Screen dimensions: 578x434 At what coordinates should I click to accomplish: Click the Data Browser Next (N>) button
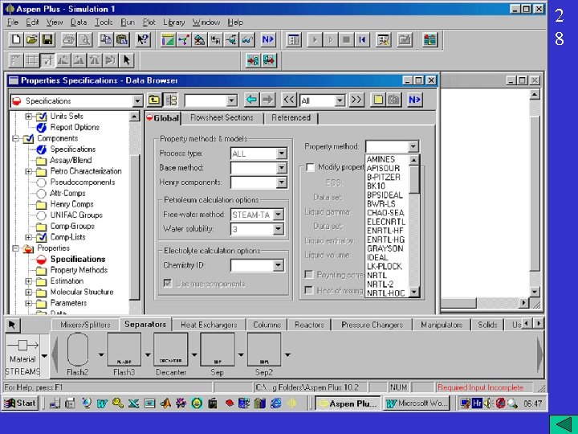[413, 100]
